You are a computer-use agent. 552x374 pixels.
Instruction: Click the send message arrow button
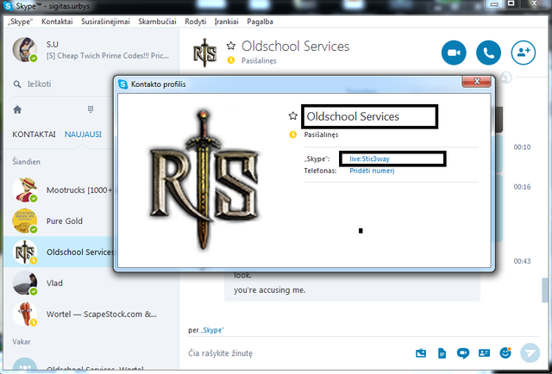pyautogui.click(x=530, y=353)
